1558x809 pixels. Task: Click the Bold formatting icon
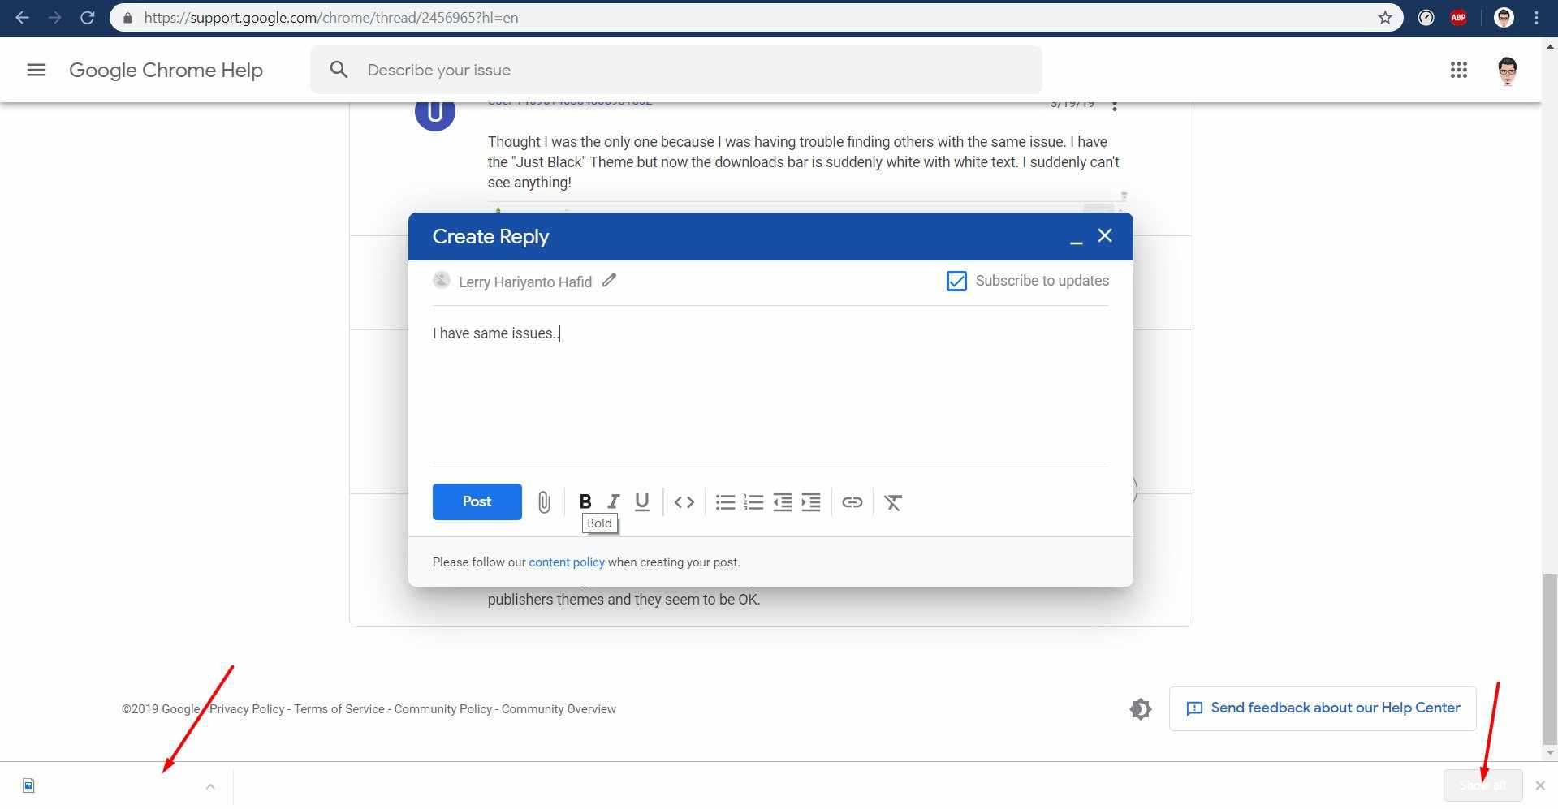(585, 501)
